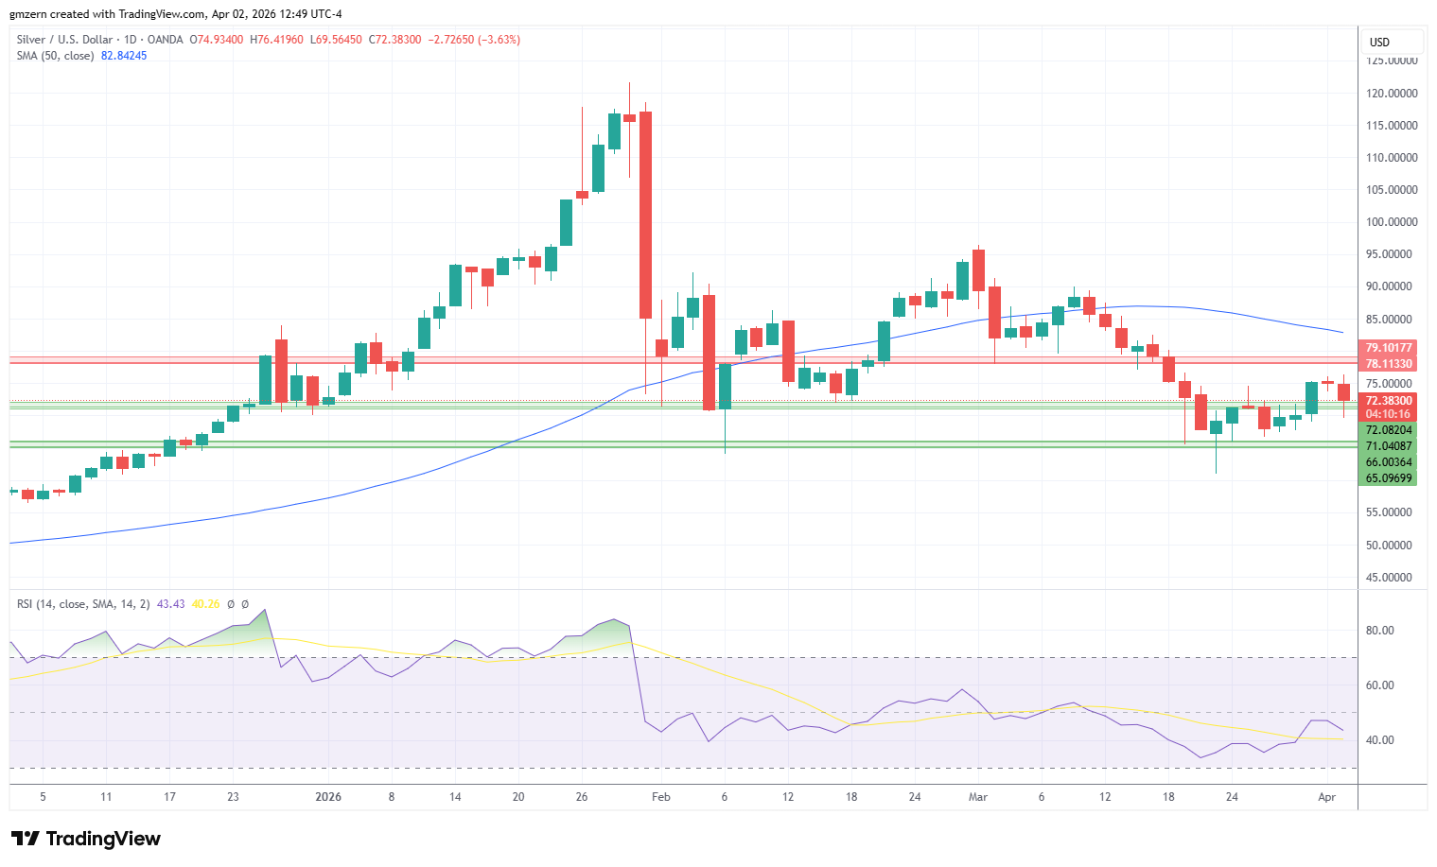Click the yellow RSI SMA value 40.26

[x=205, y=604]
